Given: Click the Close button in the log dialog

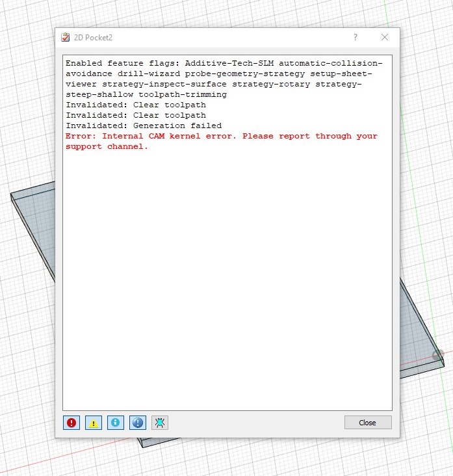Looking at the screenshot, I should 368,423.
